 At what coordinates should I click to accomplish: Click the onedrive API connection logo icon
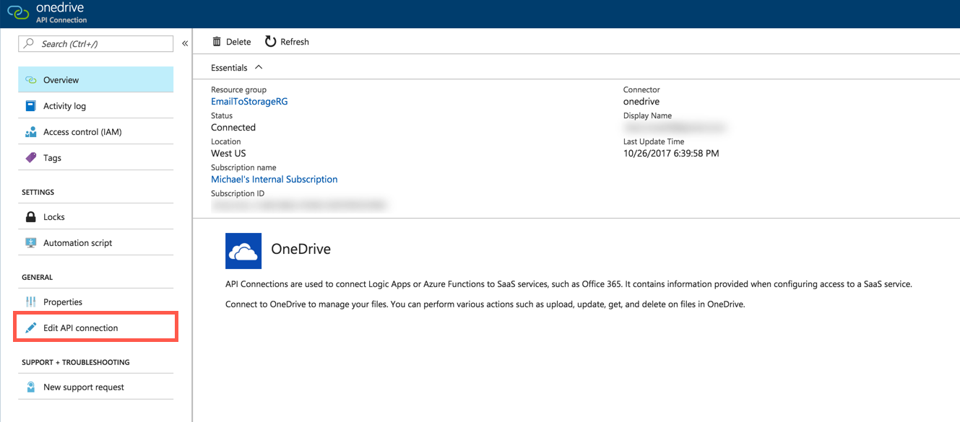19,13
